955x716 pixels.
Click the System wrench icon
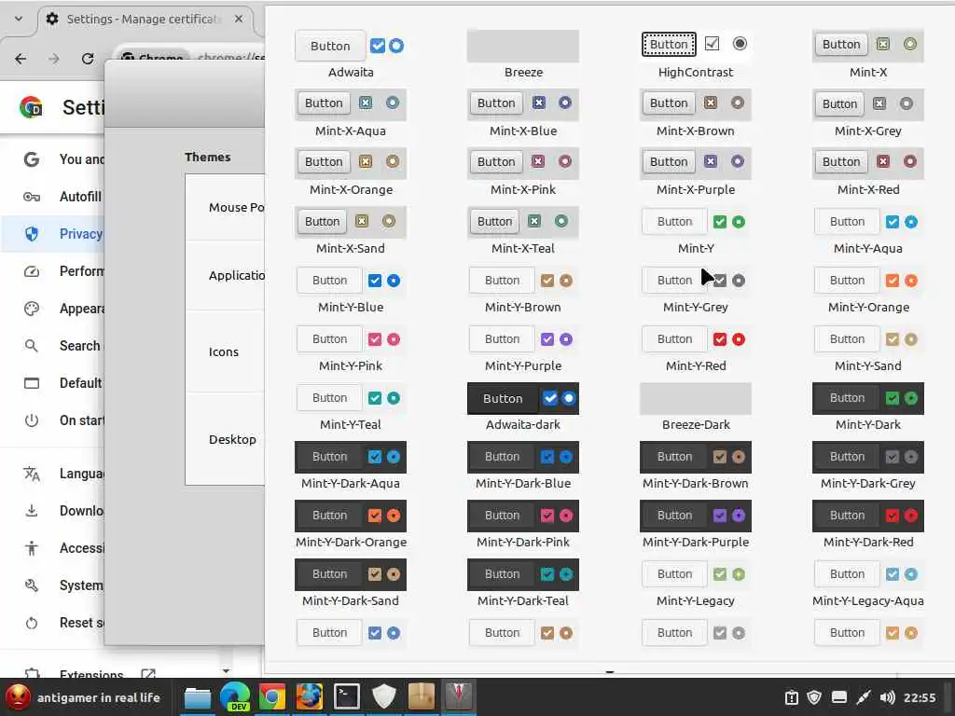32,585
